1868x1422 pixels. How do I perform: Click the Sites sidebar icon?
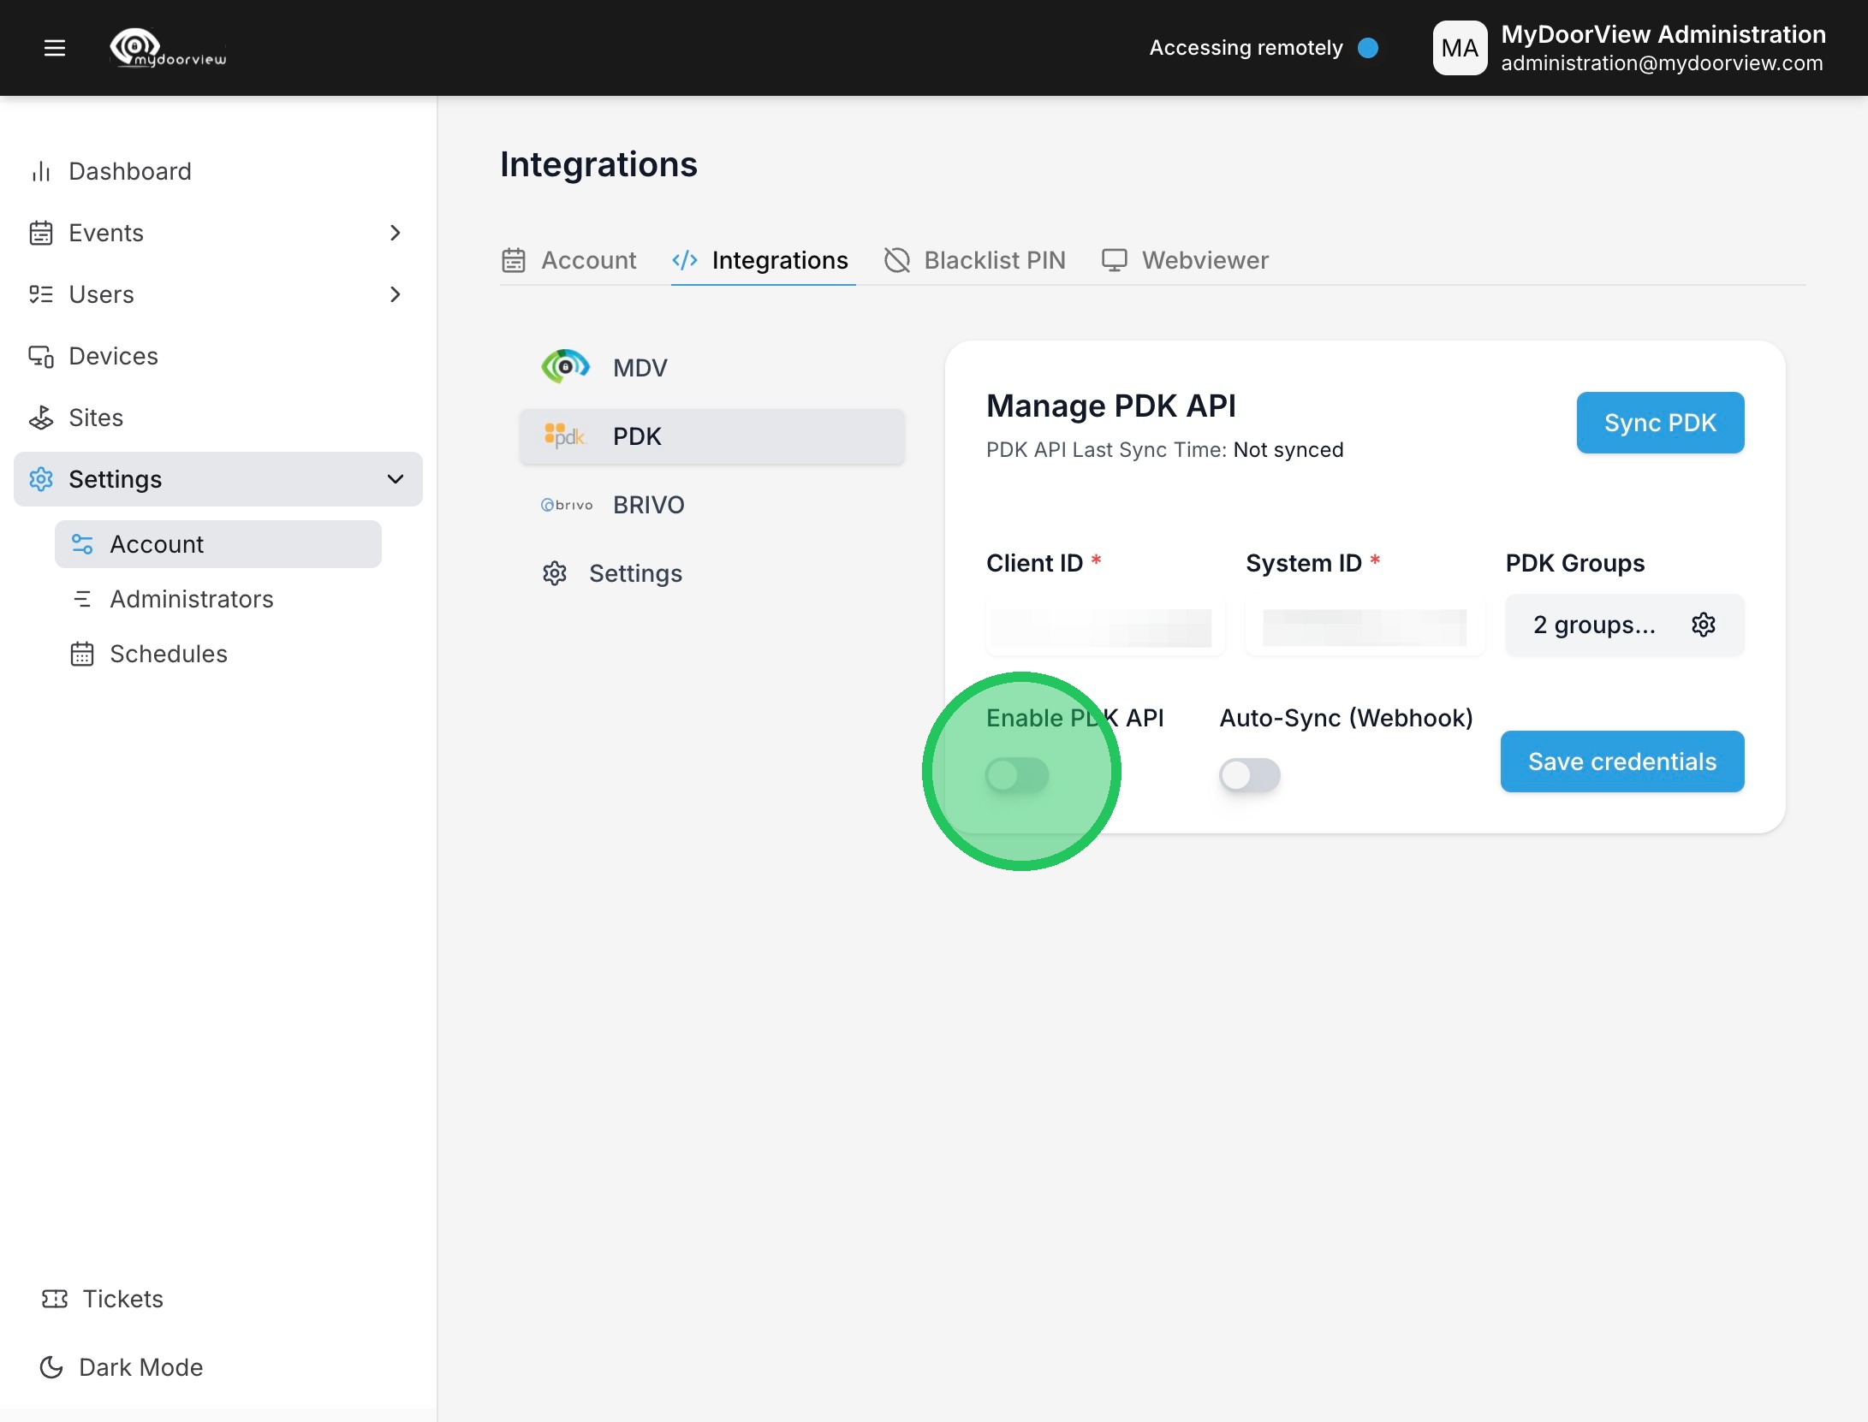click(x=41, y=418)
